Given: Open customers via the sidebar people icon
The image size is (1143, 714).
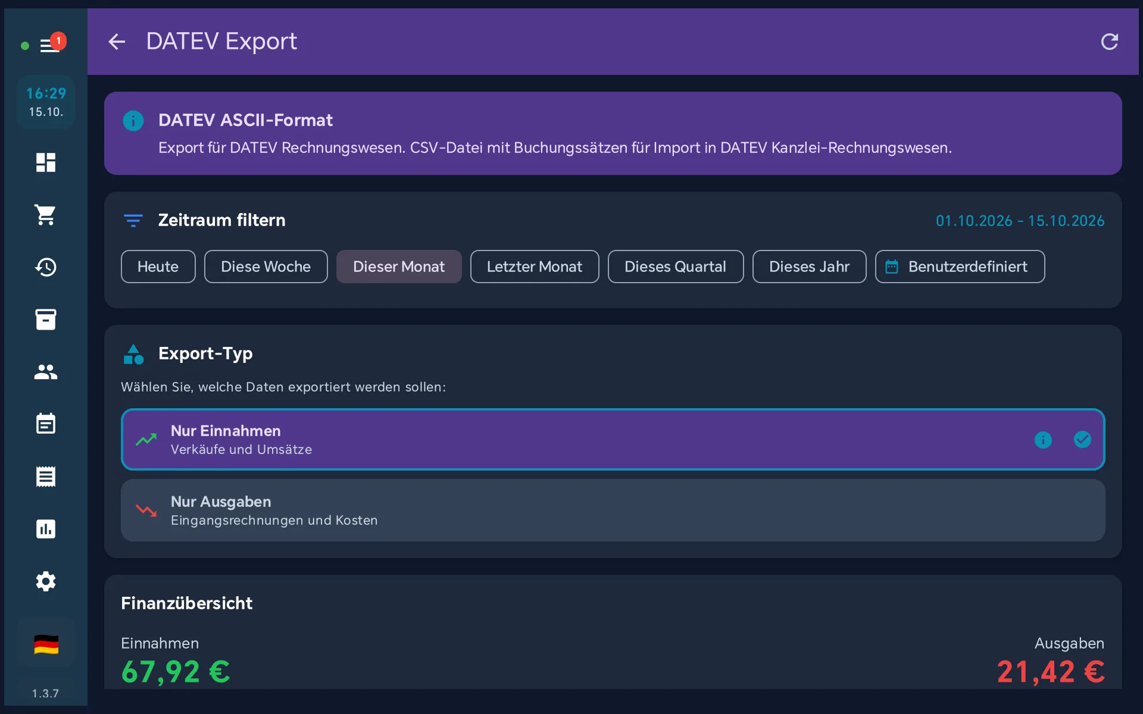Looking at the screenshot, I should [x=46, y=372].
